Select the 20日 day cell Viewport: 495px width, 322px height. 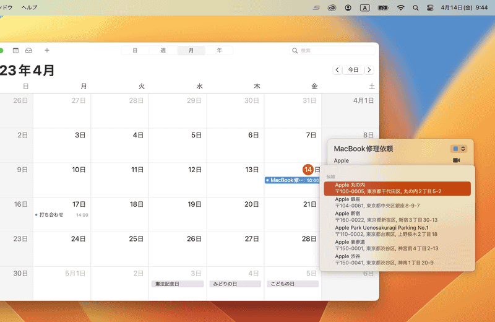coord(235,215)
